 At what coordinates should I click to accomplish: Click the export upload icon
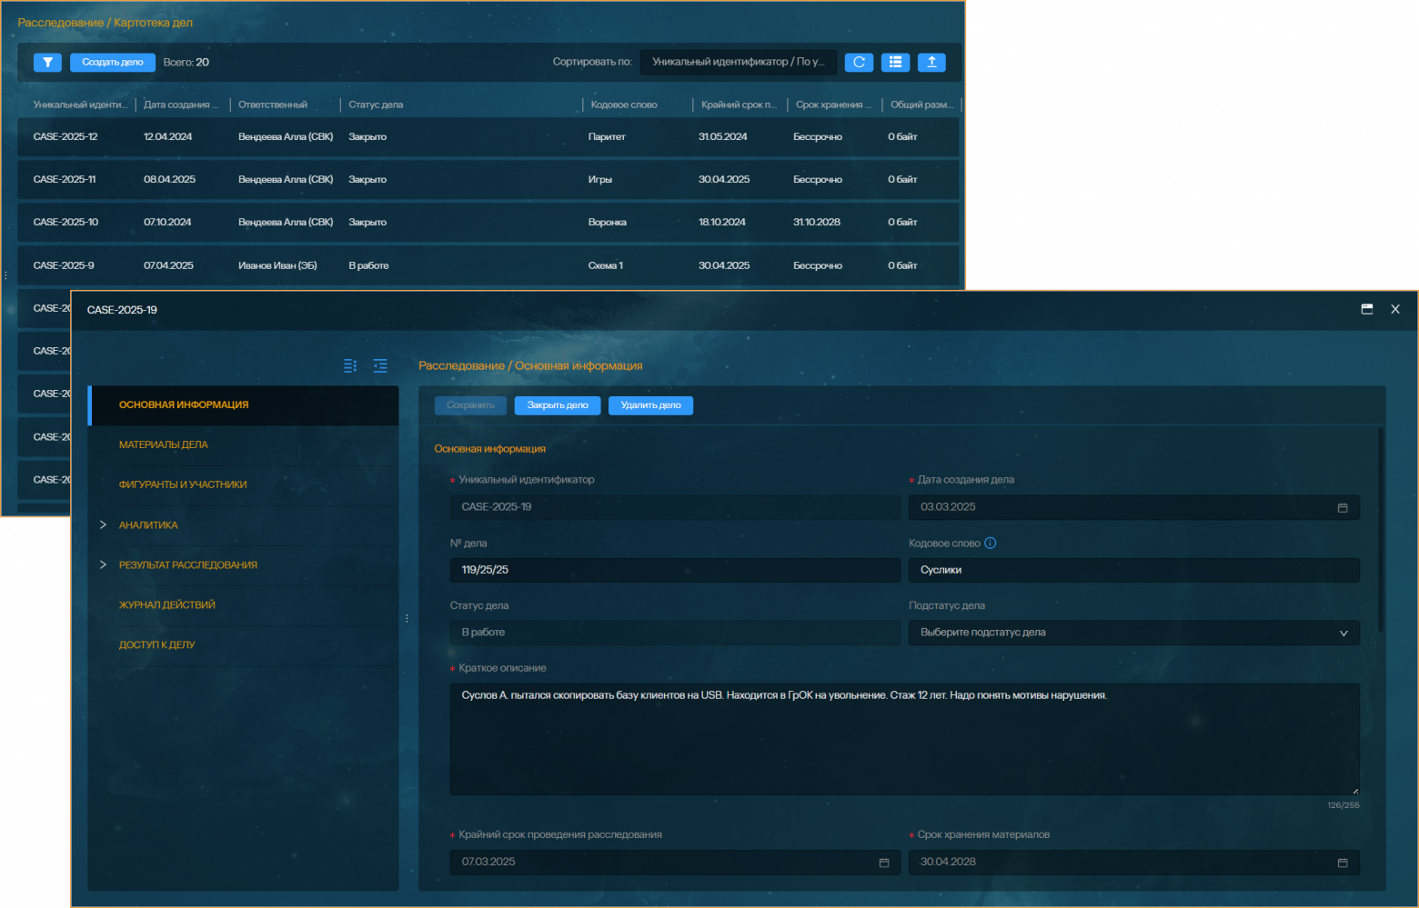click(931, 63)
